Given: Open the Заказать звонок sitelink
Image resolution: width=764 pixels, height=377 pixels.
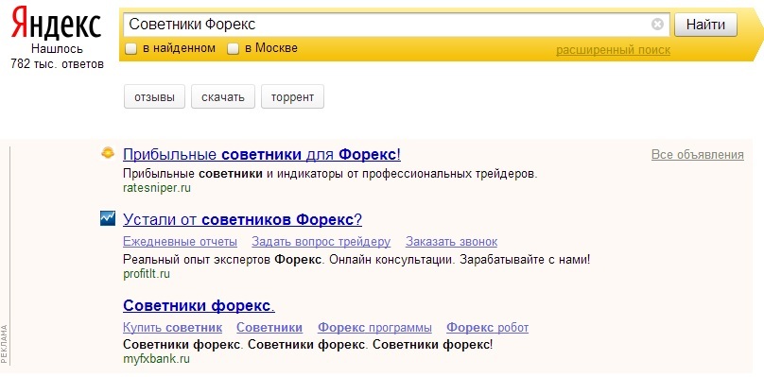Looking at the screenshot, I should tap(451, 242).
